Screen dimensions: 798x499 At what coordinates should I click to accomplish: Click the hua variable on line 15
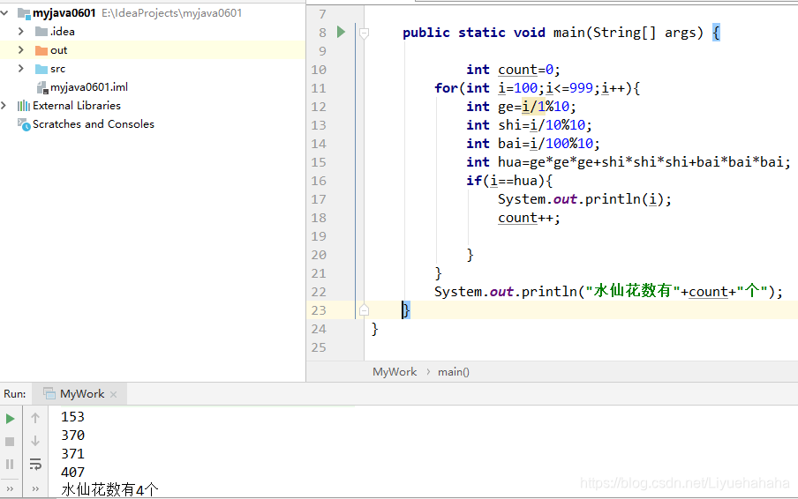(509, 162)
